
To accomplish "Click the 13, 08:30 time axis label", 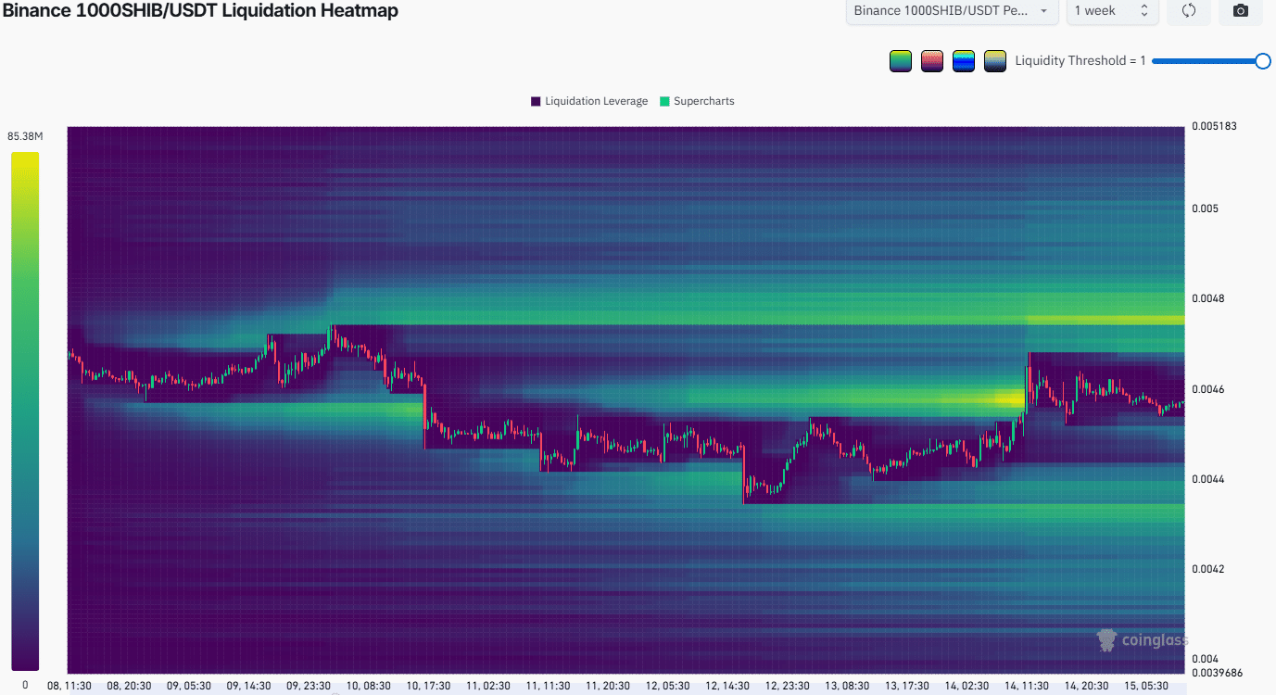I will click(x=847, y=686).
